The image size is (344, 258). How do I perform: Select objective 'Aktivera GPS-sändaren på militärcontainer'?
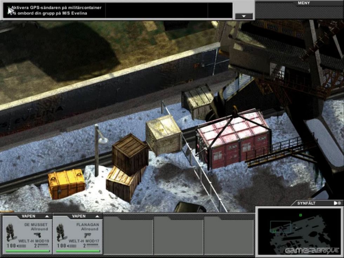pos(56,8)
